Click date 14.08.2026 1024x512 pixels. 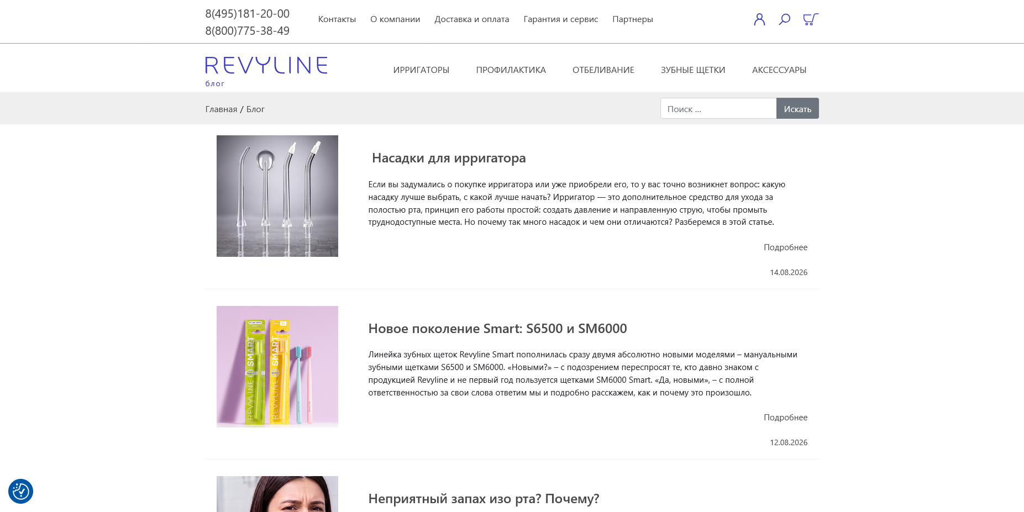click(x=789, y=272)
